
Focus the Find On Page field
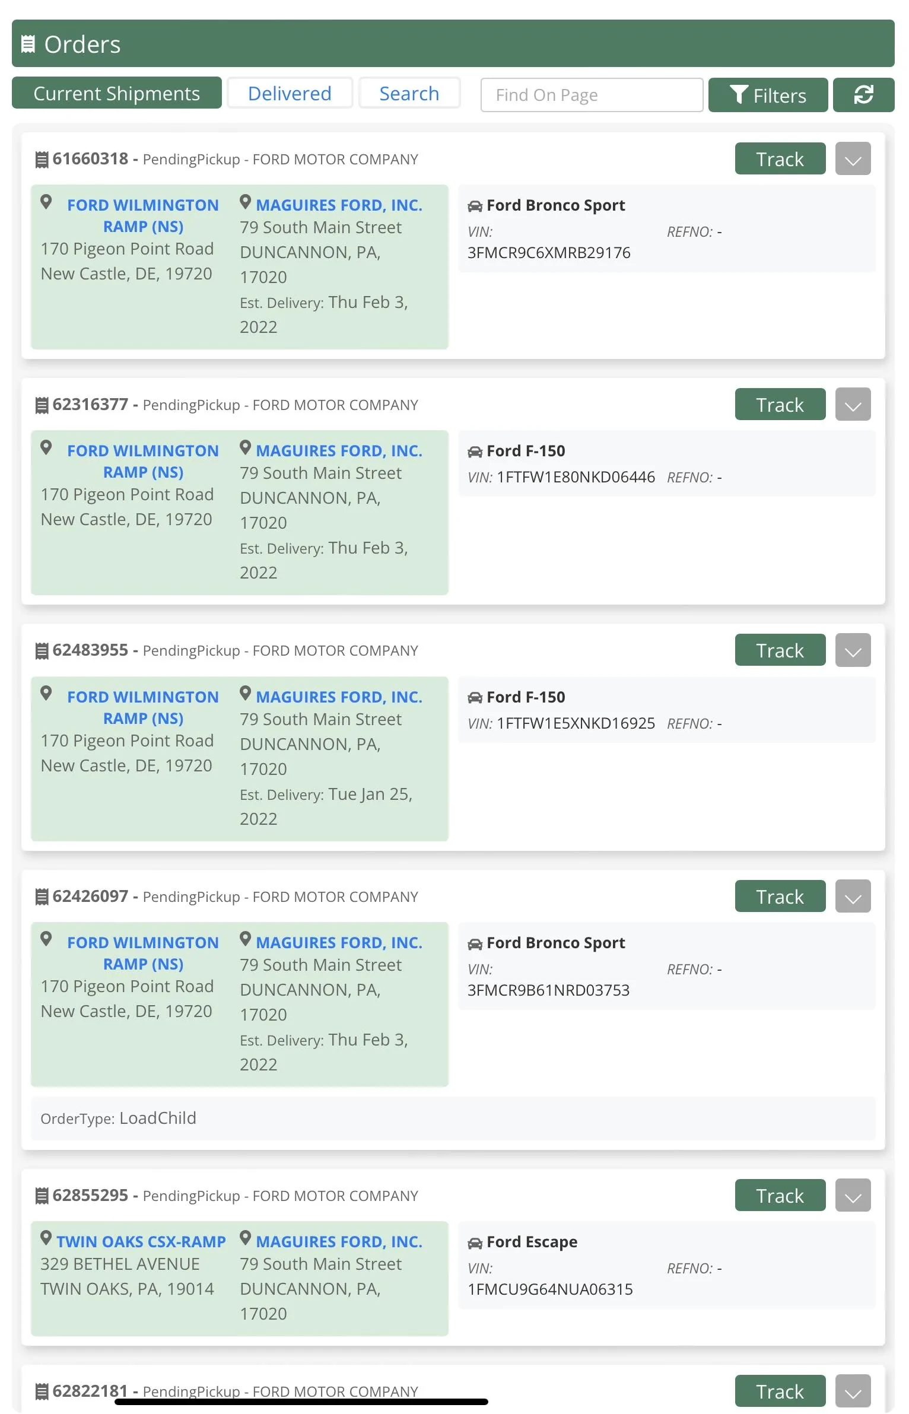point(592,95)
